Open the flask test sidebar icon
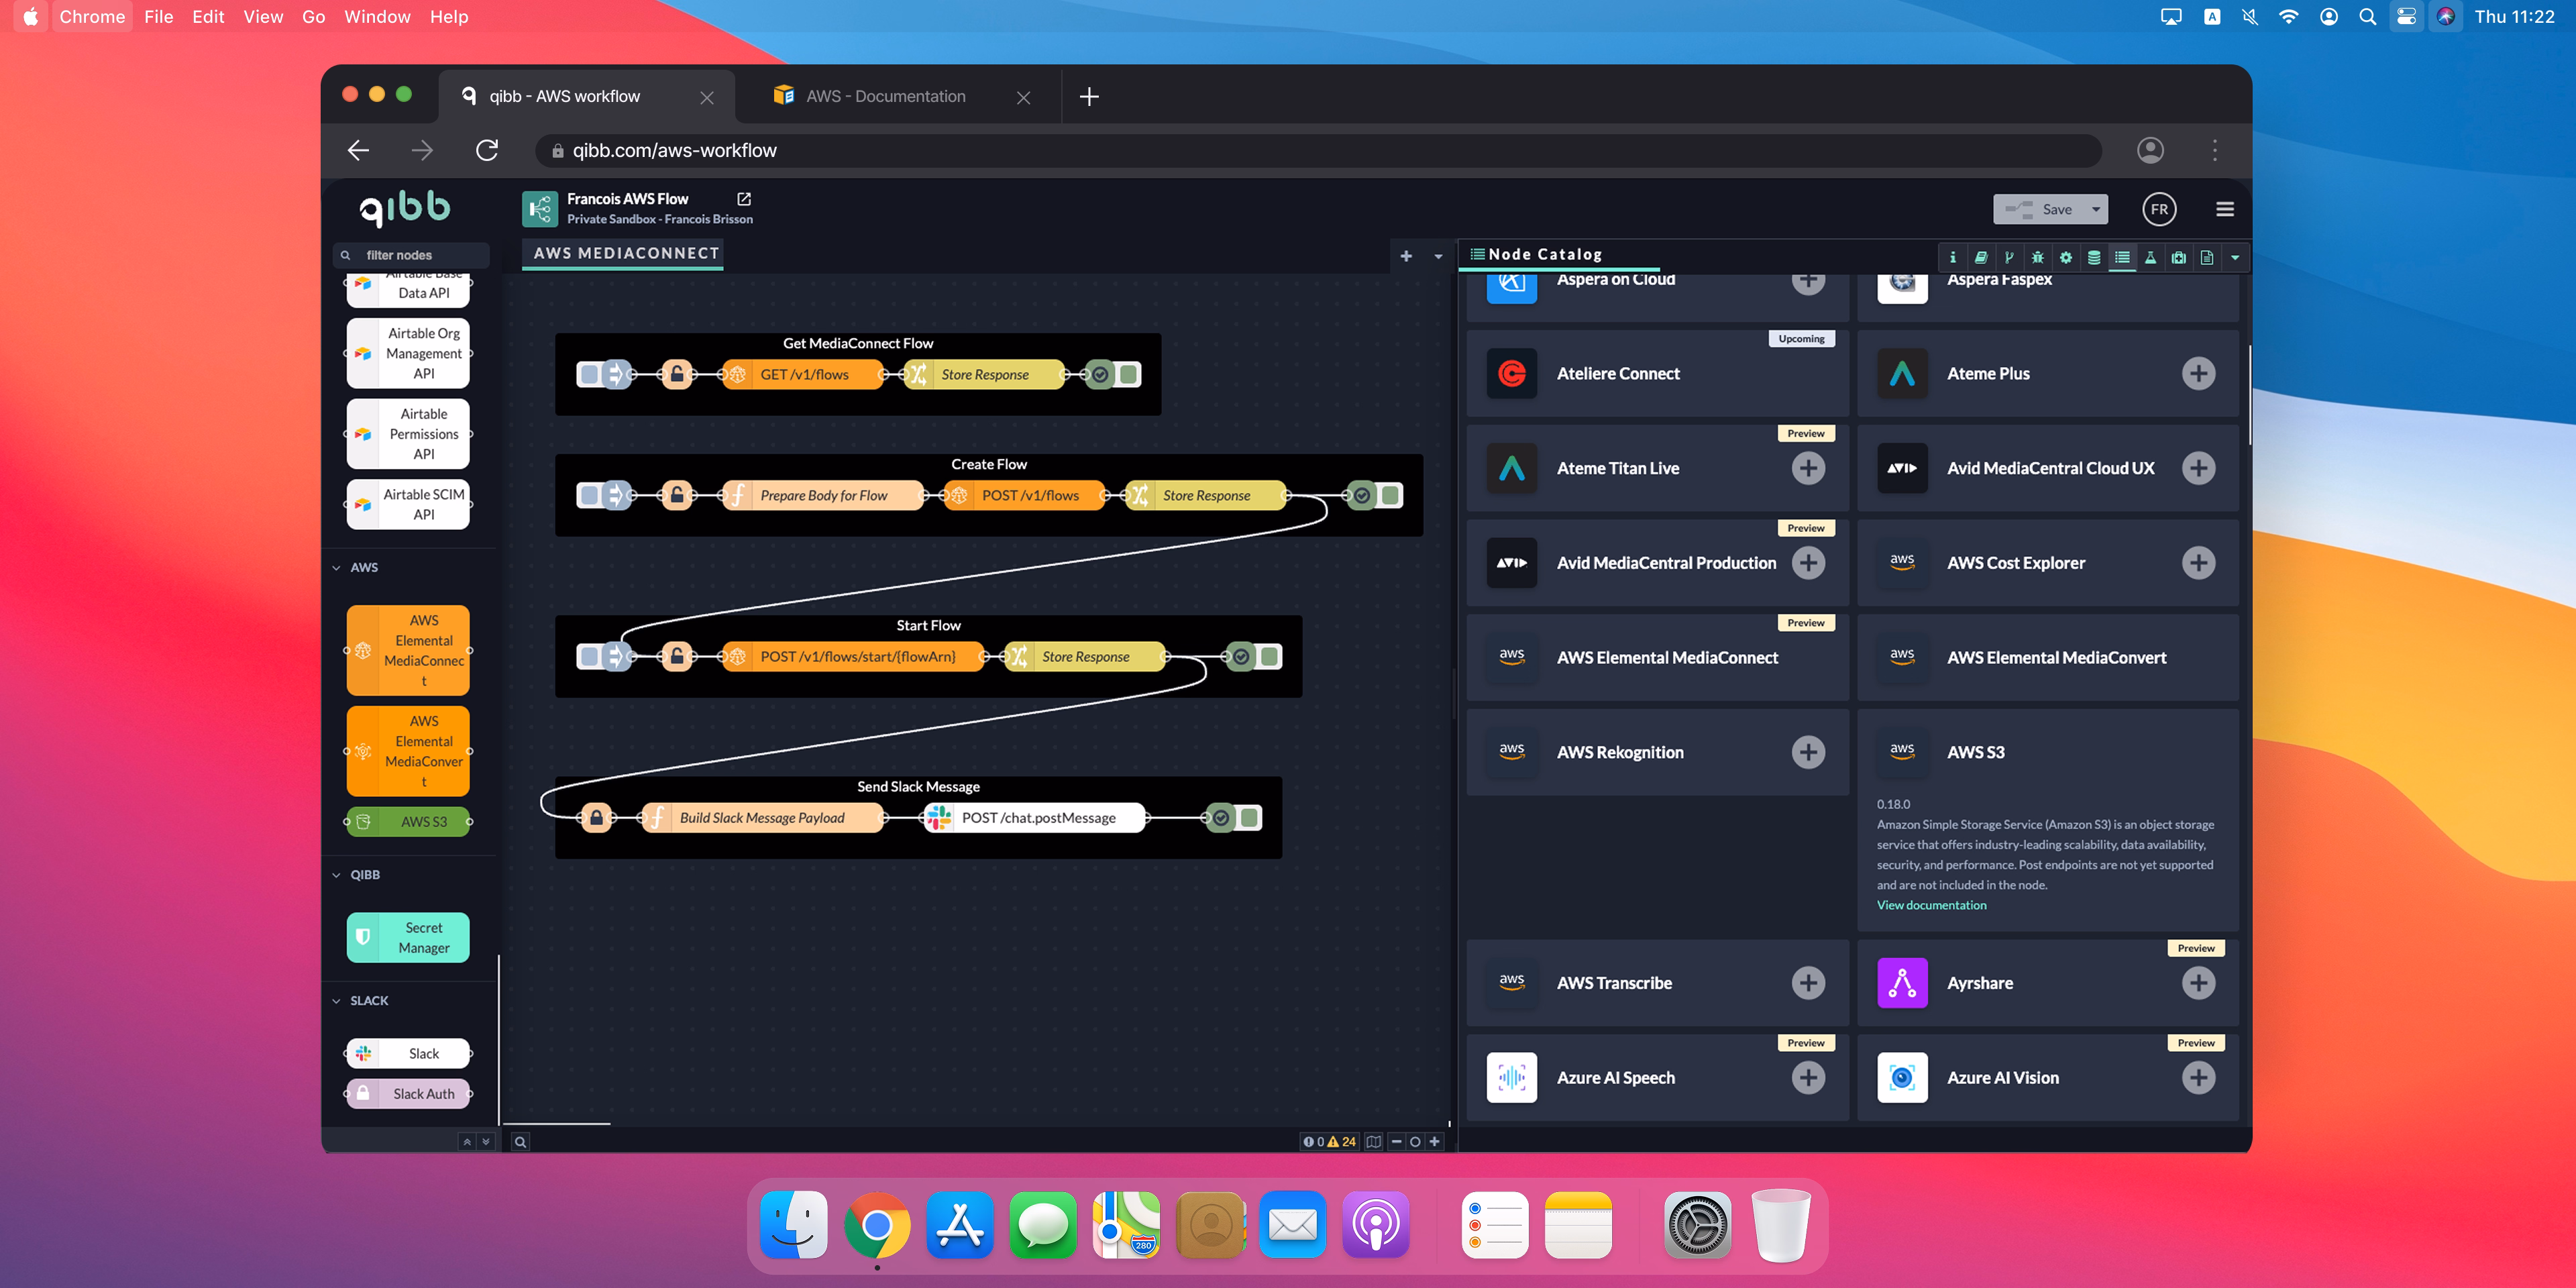The height and width of the screenshot is (1288, 2576). [2150, 257]
